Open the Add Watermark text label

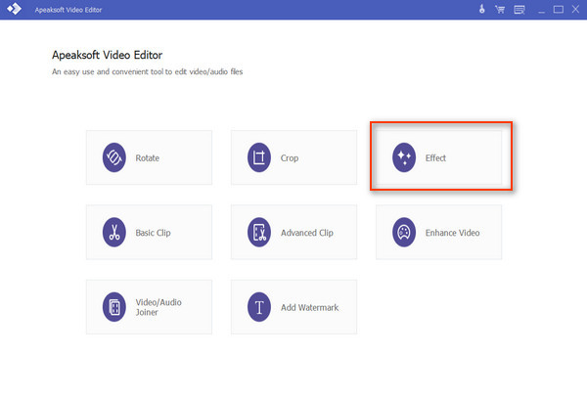[309, 307]
